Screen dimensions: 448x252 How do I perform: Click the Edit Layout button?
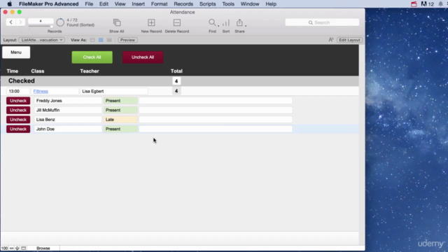point(349,40)
